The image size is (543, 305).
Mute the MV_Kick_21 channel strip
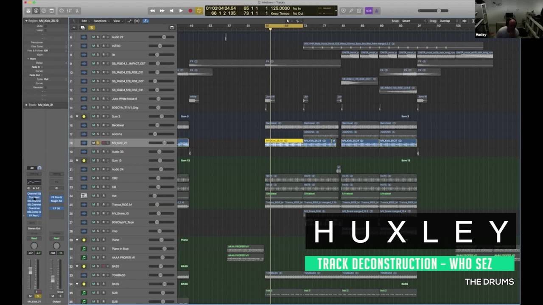(31, 296)
